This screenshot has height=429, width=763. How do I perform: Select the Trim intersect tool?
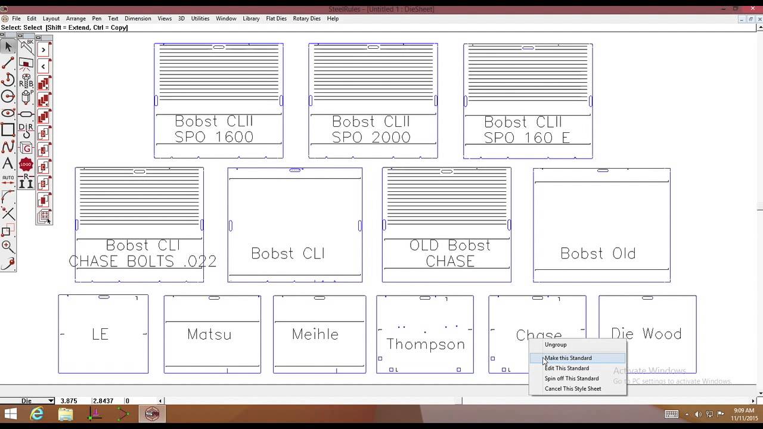[x=8, y=213]
